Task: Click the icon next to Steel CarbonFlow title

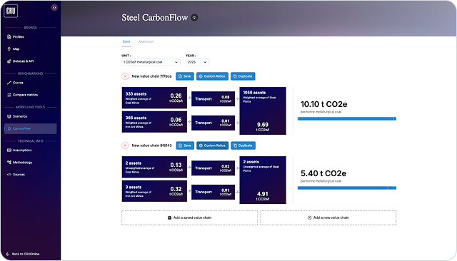Action: pyautogui.click(x=194, y=18)
